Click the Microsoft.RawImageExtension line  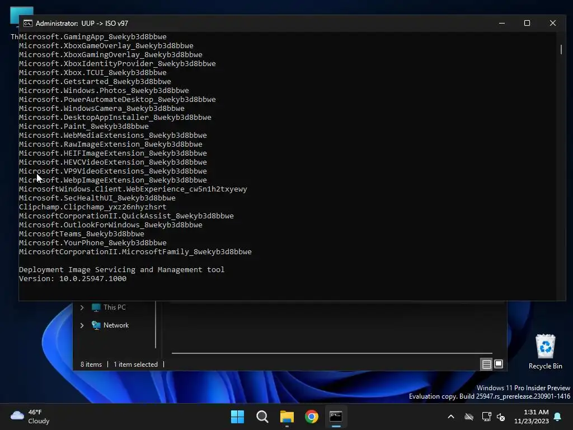(111, 144)
